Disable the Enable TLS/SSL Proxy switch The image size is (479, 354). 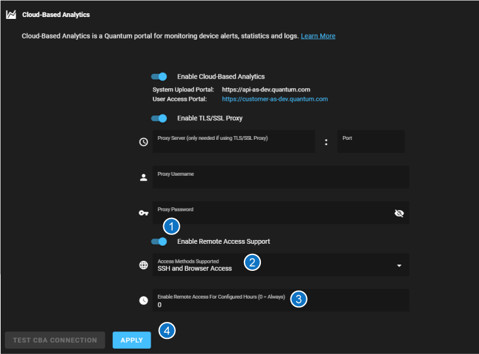point(159,118)
